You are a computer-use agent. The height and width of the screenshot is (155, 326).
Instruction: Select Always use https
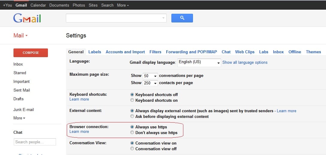click(132, 127)
